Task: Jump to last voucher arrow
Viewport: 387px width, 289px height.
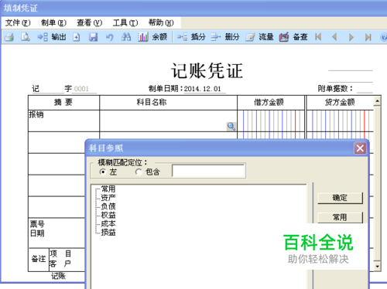Action: (x=368, y=37)
